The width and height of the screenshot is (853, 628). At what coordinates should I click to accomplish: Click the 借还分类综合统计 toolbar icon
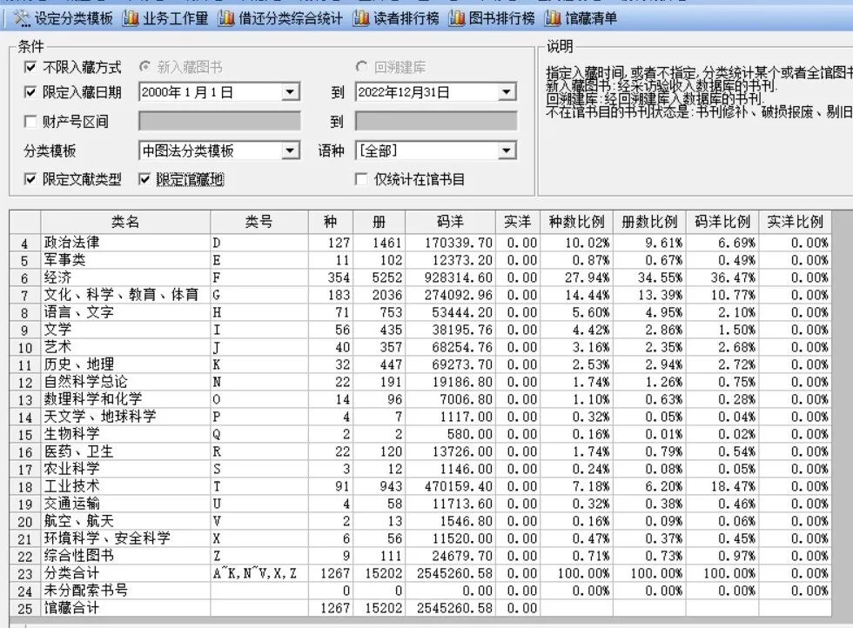coord(226,18)
